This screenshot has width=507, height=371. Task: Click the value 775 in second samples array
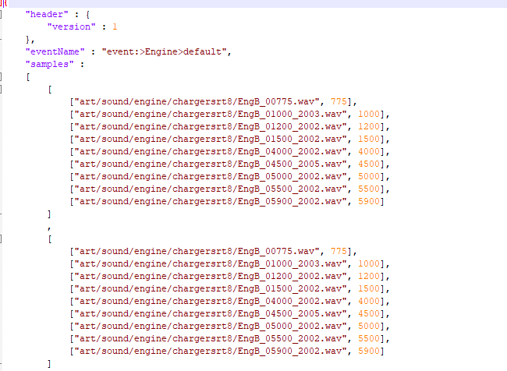pyautogui.click(x=339, y=252)
